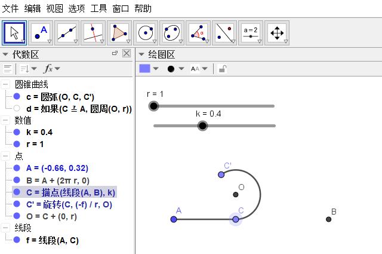The image size is (382, 254).
Task: Select point A in the graphics view
Action: (x=174, y=219)
